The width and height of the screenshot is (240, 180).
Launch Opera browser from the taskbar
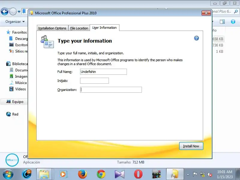pyautogui.click(x=138, y=174)
